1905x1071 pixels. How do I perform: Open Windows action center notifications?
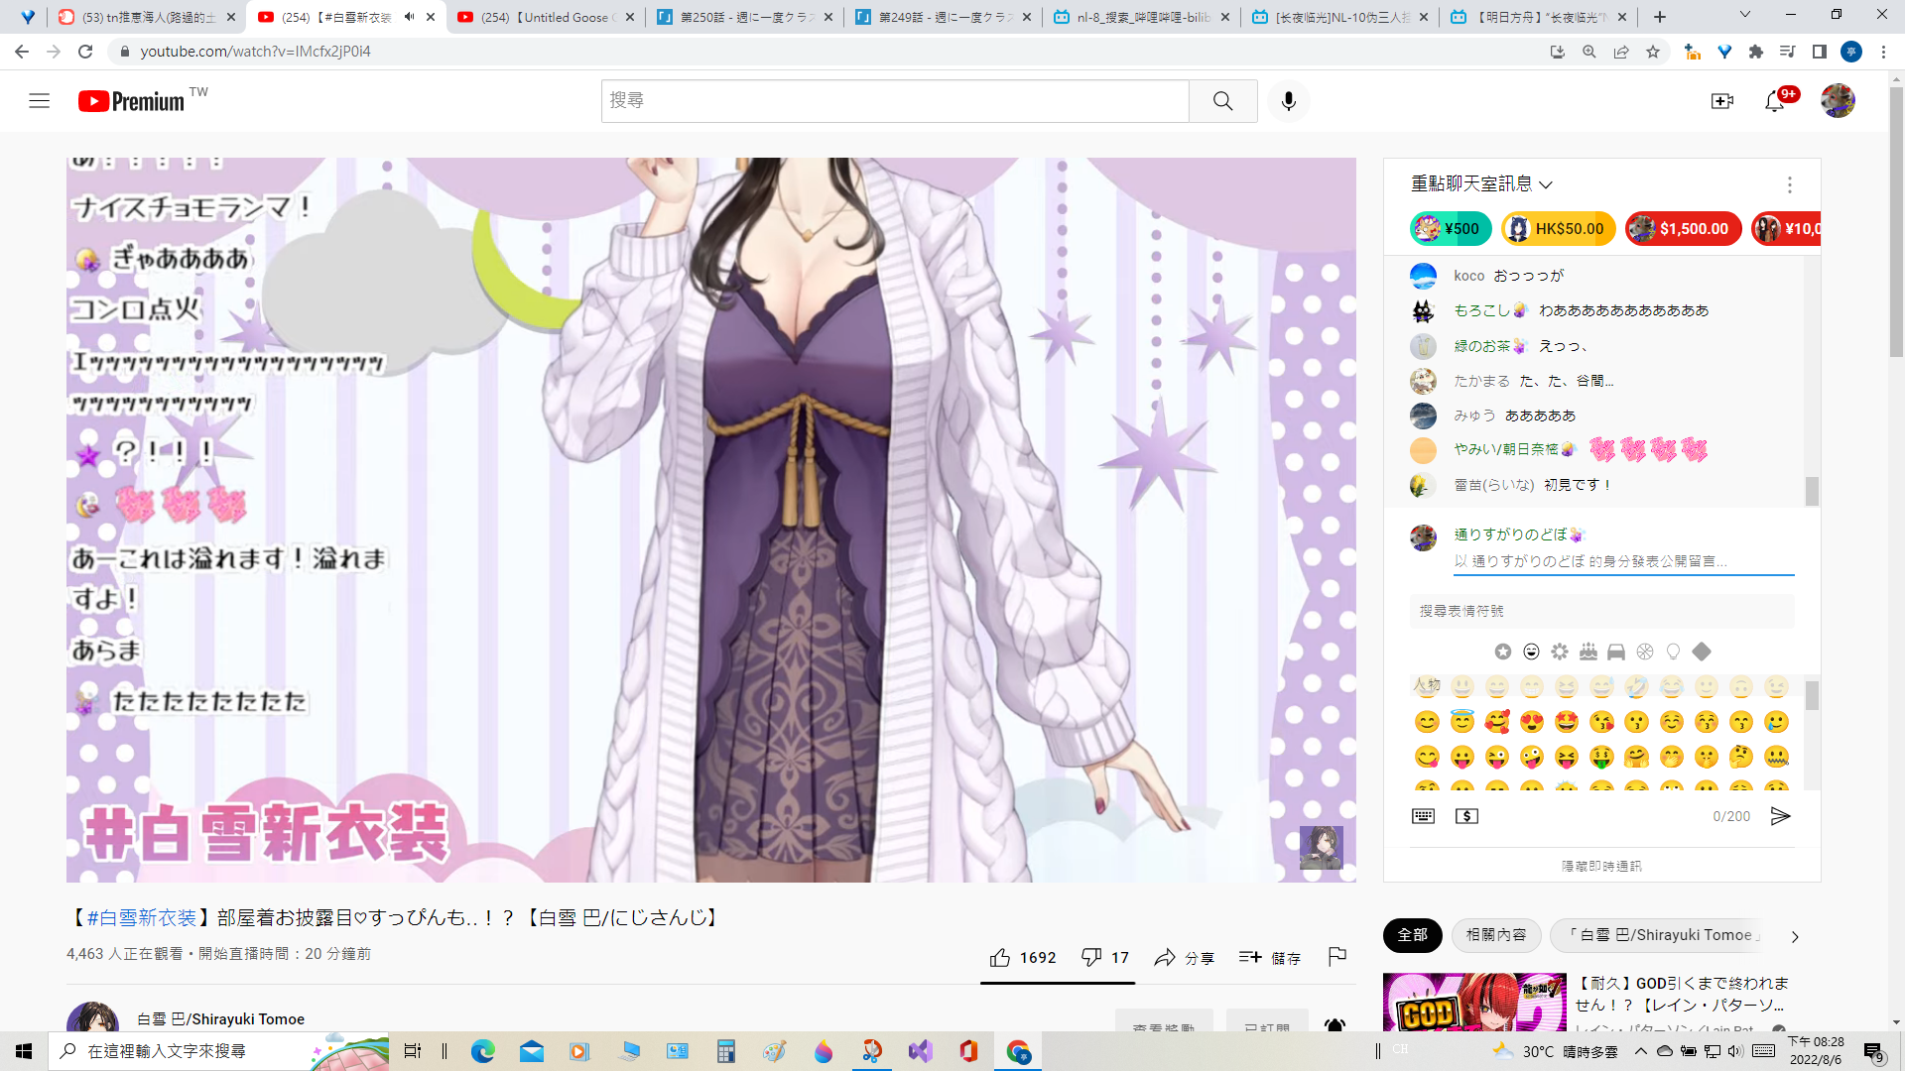(x=1873, y=1051)
